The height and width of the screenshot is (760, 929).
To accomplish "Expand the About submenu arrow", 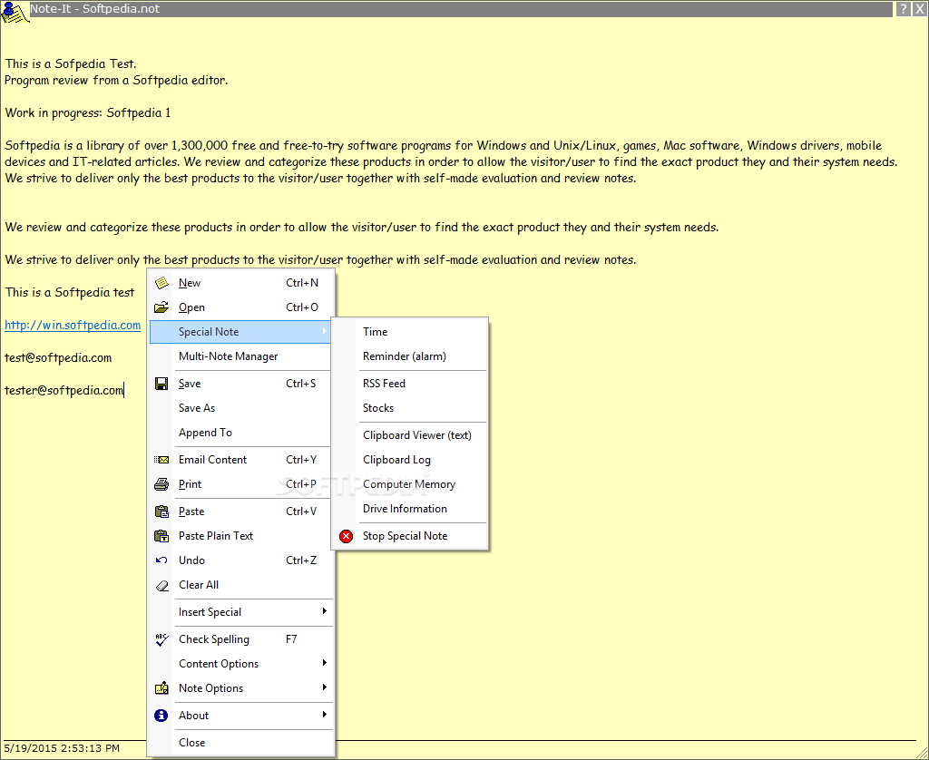I will click(325, 715).
